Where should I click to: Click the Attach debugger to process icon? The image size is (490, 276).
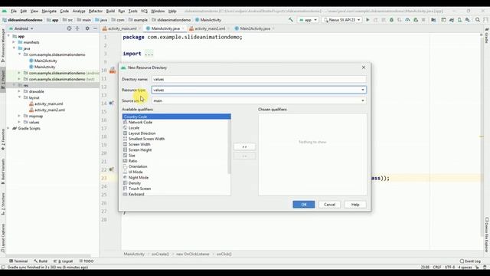click(x=416, y=20)
